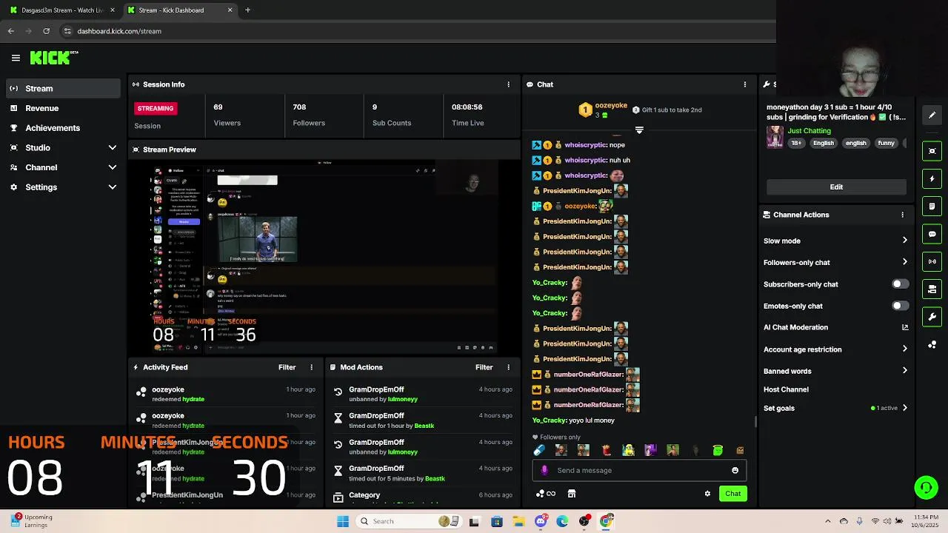Open chat settings gear icon
This screenshot has height=533, width=948.
pyautogui.click(x=707, y=494)
